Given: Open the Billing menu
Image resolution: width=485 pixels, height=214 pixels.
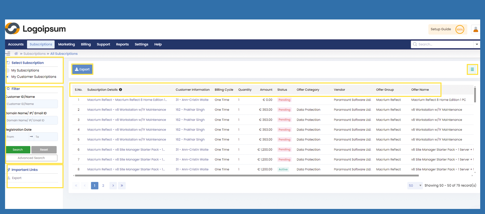Looking at the screenshot, I should point(86,44).
